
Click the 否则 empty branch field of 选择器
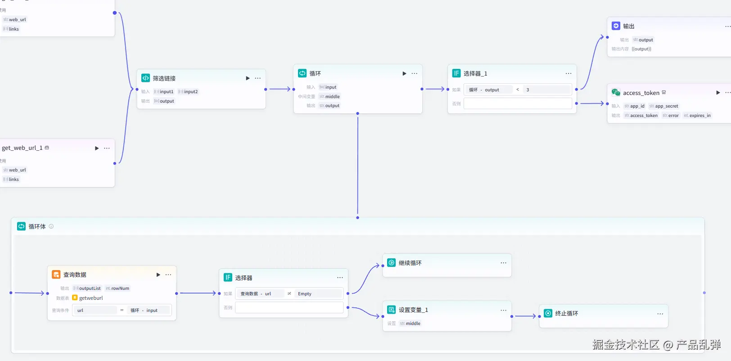pos(289,307)
